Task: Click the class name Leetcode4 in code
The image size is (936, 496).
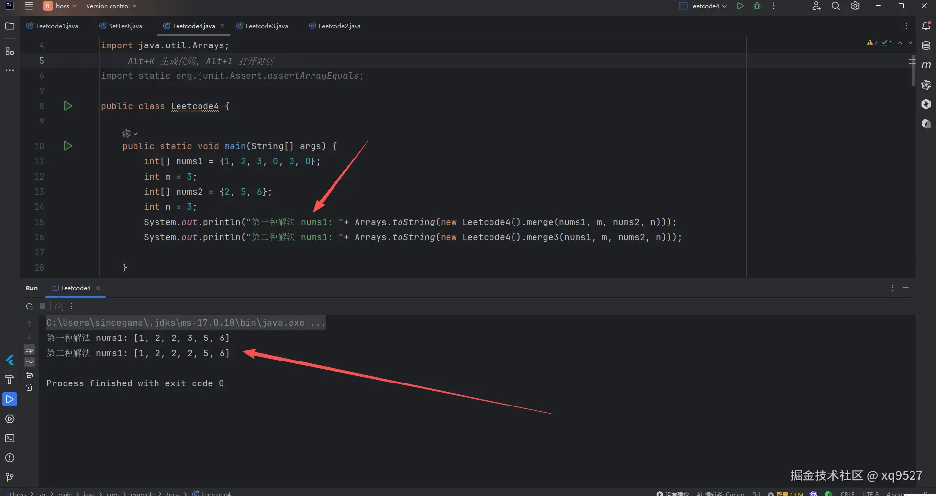Action: (x=195, y=106)
